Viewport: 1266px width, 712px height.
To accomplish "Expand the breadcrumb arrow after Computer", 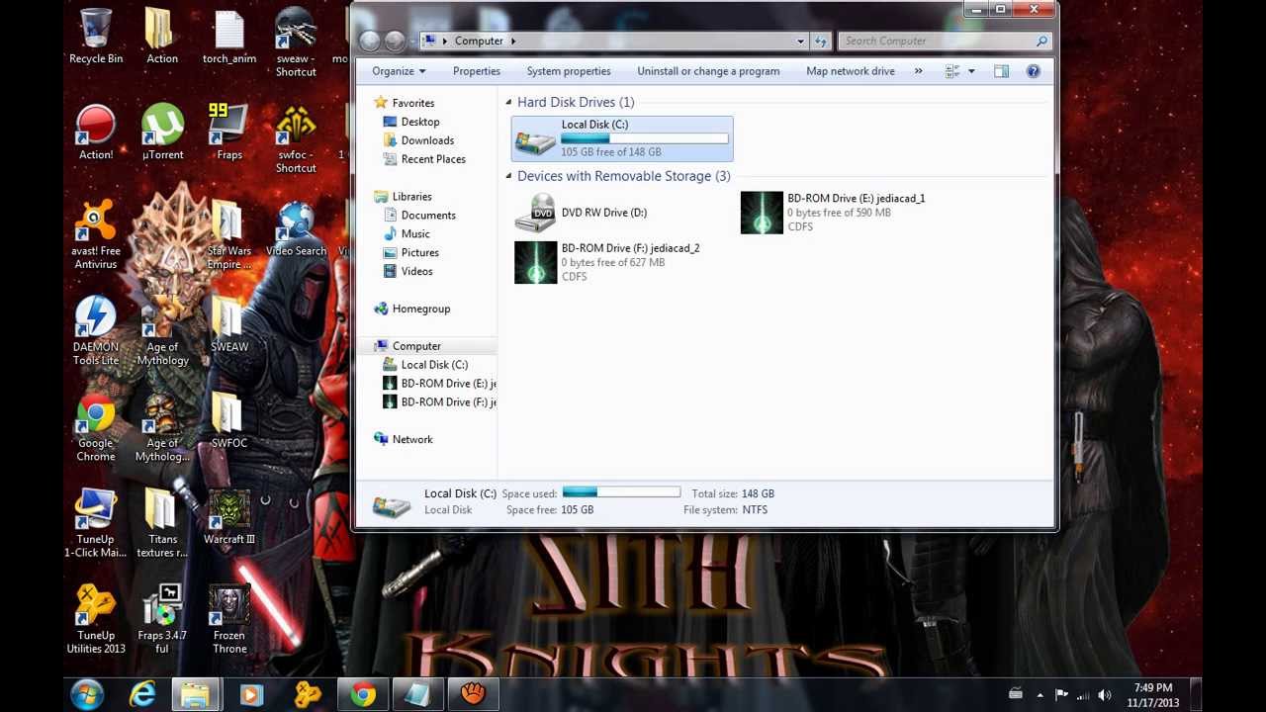I will click(x=513, y=41).
